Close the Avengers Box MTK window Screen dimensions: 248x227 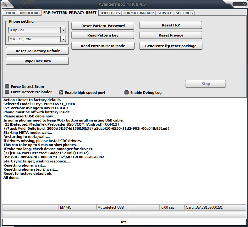pyautogui.click(x=244, y=5)
